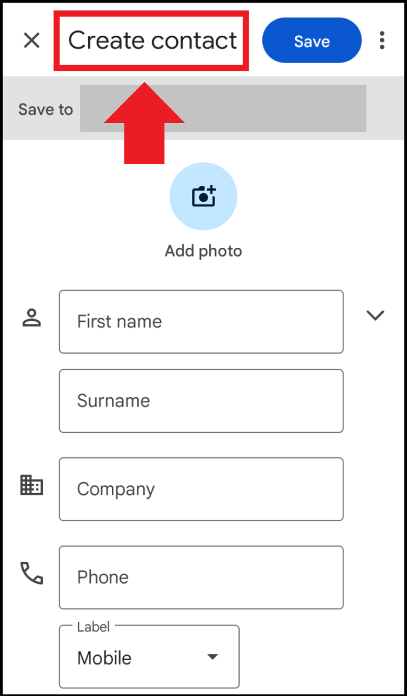This screenshot has height=696, width=407.
Task: Close the Create contact screen with X
Action: click(x=31, y=41)
